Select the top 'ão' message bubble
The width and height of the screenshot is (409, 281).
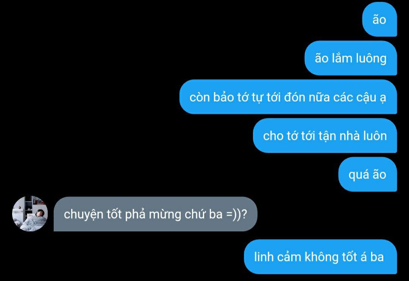point(379,20)
